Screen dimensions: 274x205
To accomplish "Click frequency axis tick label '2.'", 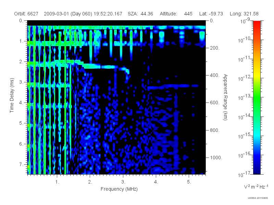I will pos(90,182).
